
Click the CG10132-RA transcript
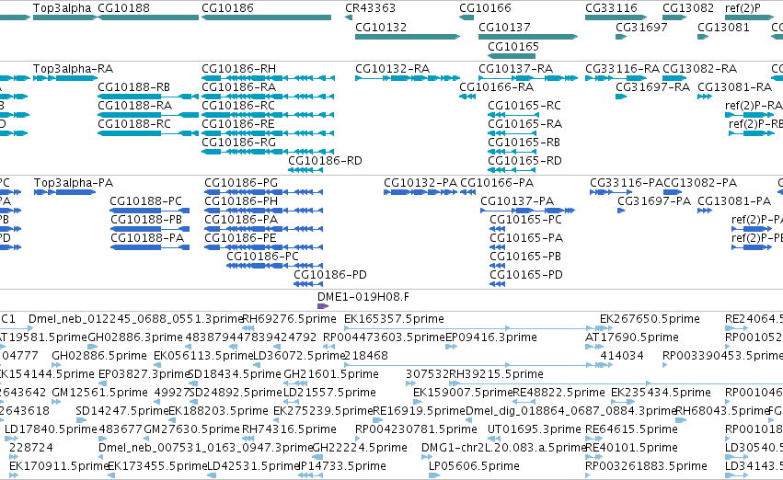click(x=408, y=78)
